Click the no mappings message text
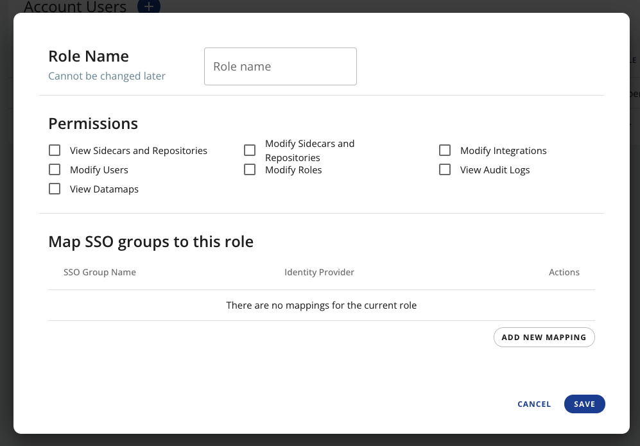Image resolution: width=640 pixels, height=446 pixels. pyautogui.click(x=321, y=305)
